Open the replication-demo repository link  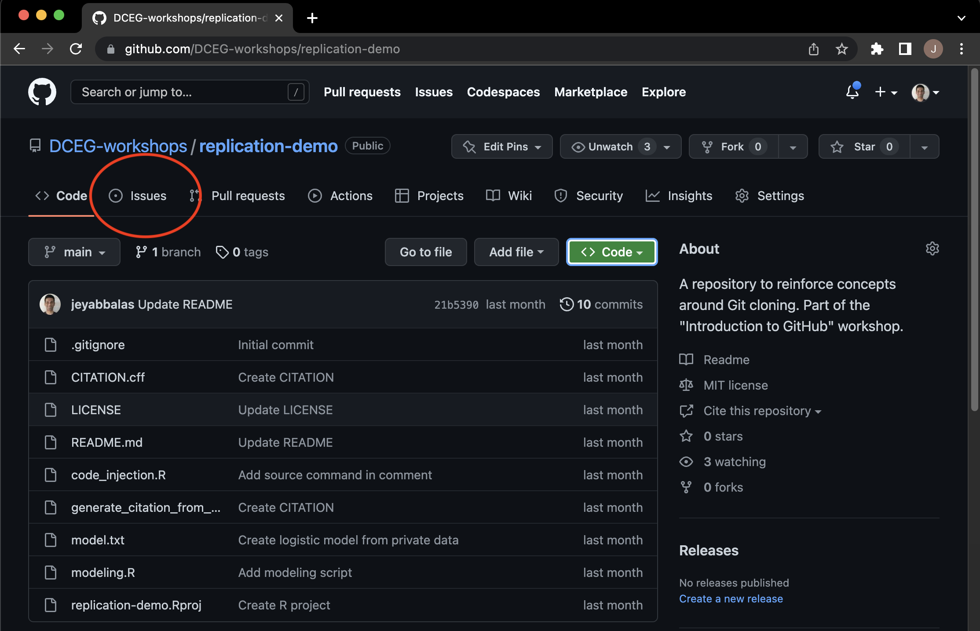[x=268, y=146]
